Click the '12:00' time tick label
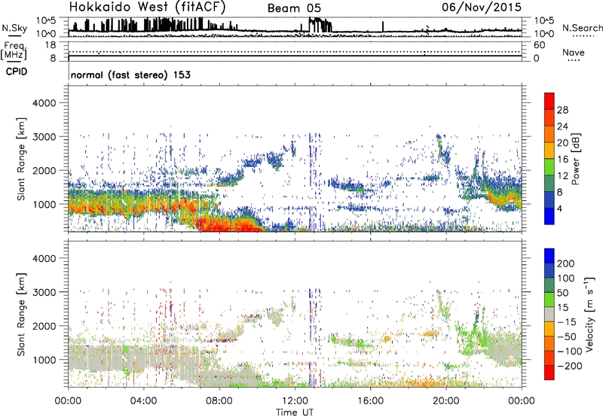The width and height of the screenshot is (603, 417). click(295, 401)
